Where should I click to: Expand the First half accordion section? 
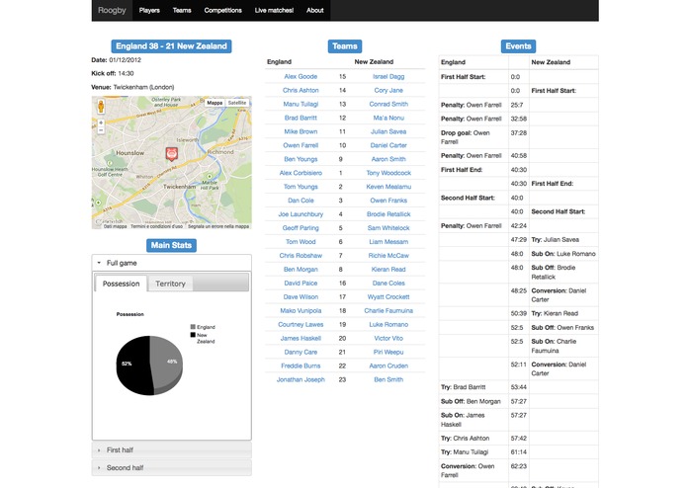[x=172, y=449]
